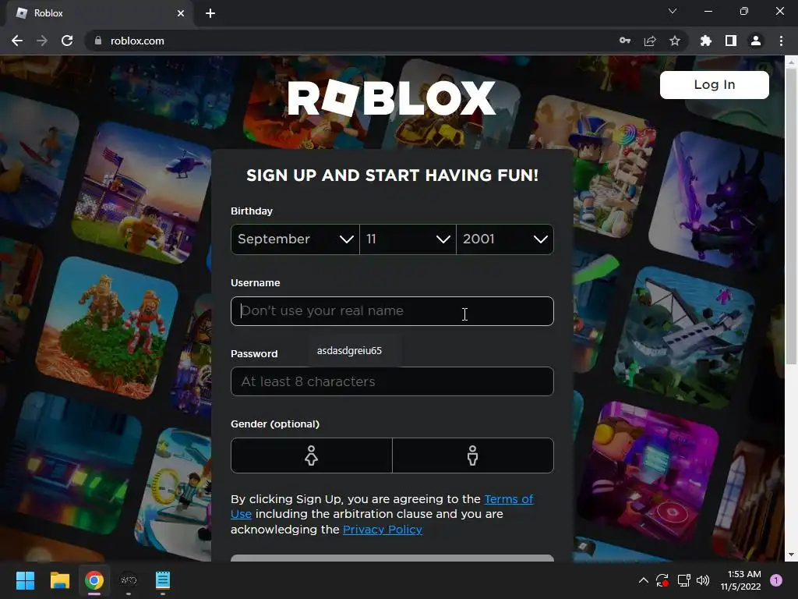Viewport: 798px width, 599px height.
Task: Click the scrollbar down arrow
Action: (791, 555)
